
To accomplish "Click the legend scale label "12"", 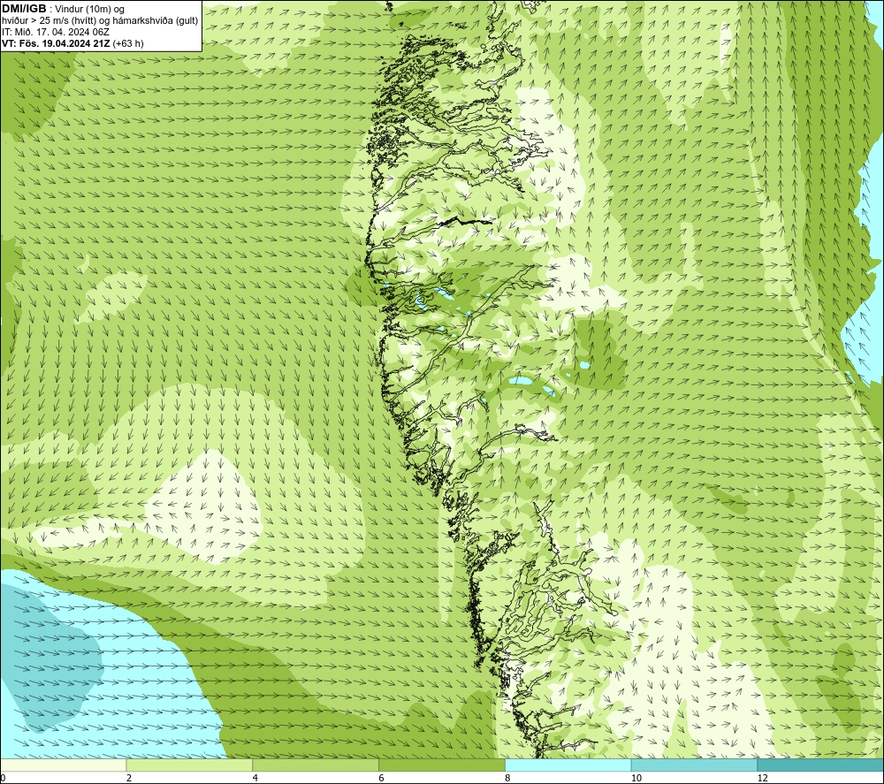I will pyautogui.click(x=763, y=778).
